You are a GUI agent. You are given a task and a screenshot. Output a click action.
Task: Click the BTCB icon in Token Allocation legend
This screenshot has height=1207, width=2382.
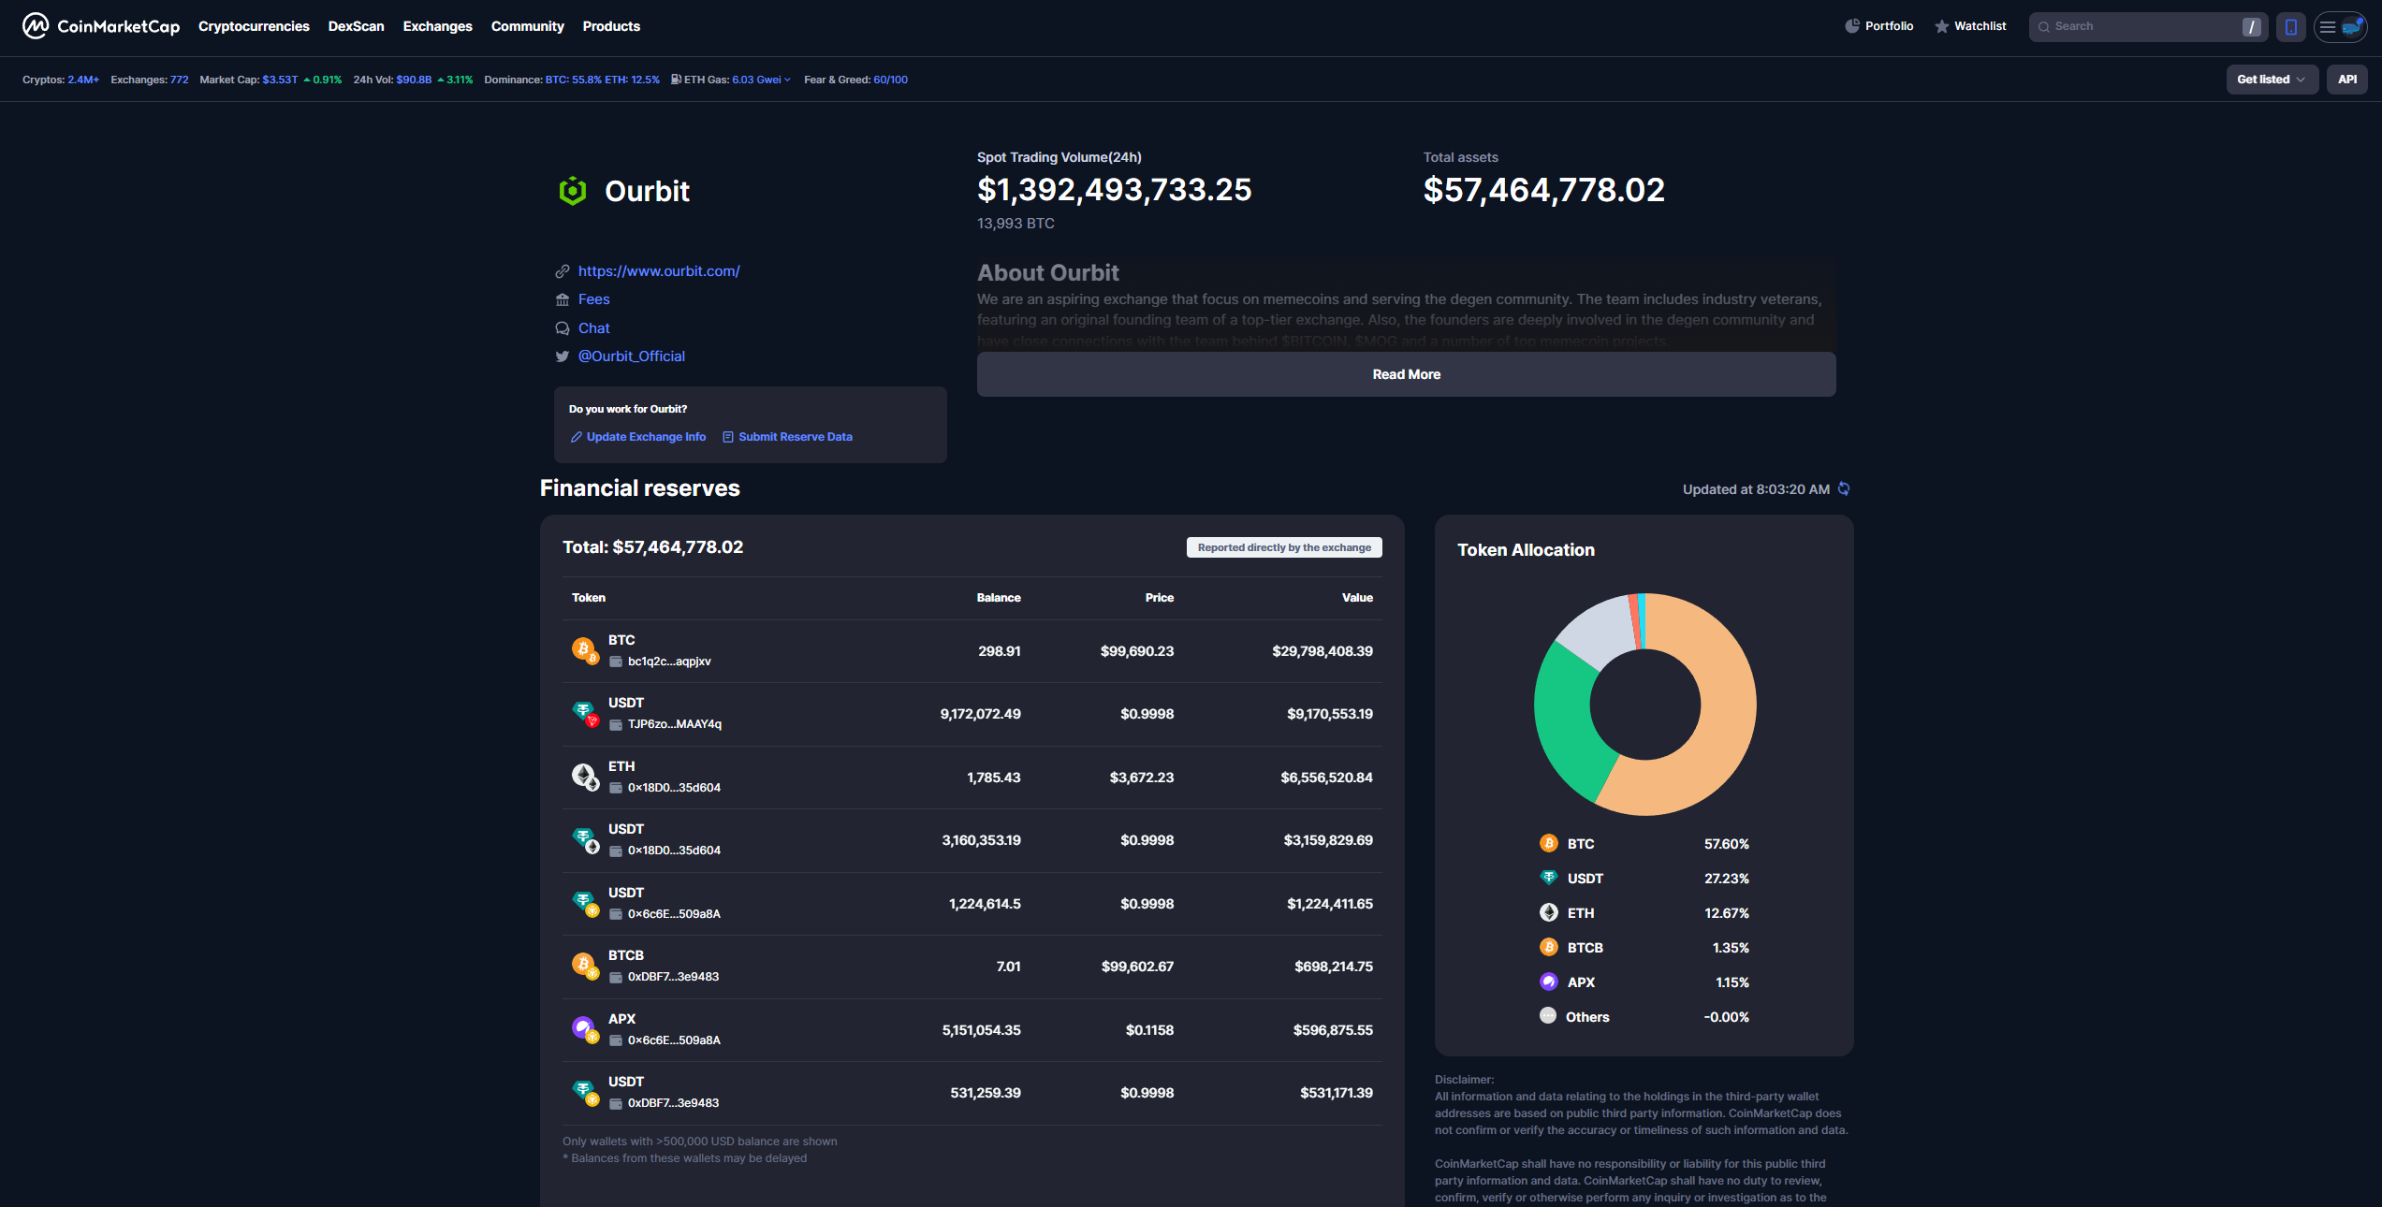point(1549,947)
